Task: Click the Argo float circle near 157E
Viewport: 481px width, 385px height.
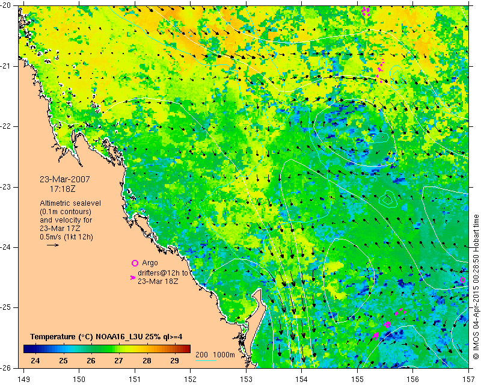Action: pyautogui.click(x=462, y=280)
